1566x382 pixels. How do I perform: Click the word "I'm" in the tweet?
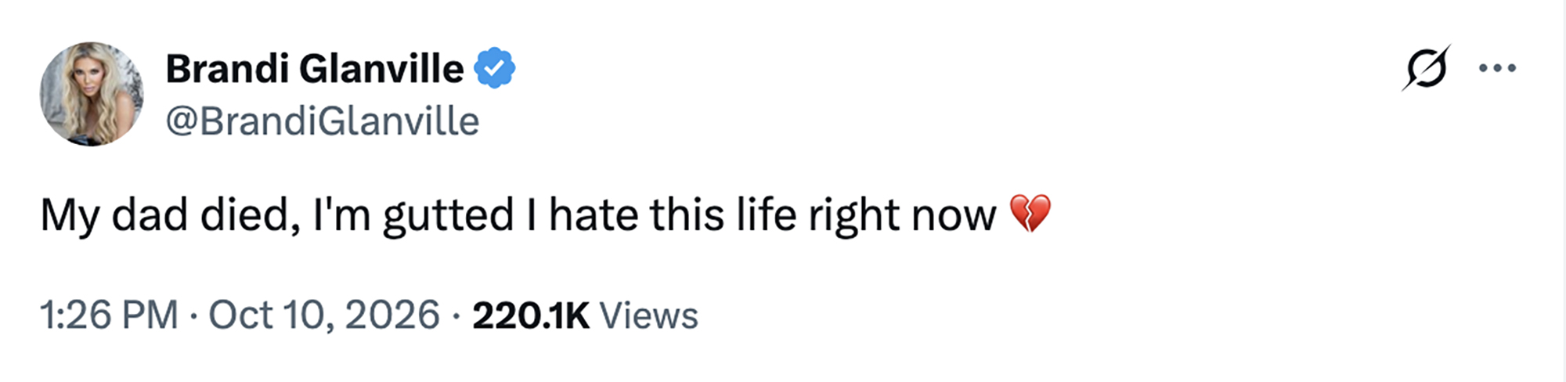pos(341,215)
